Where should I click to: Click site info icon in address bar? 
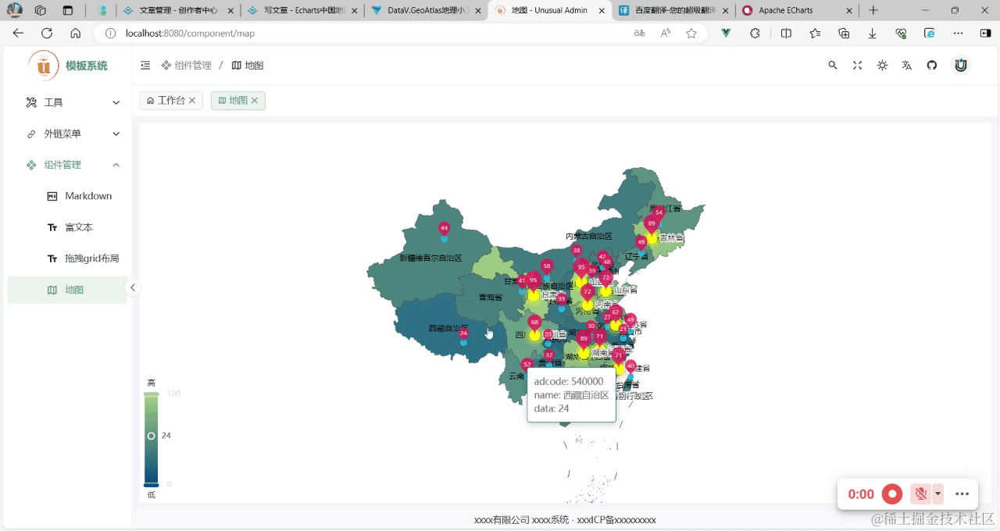[x=110, y=34]
